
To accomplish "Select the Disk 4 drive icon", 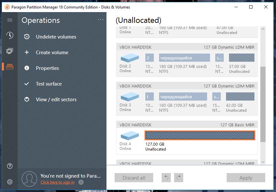I will pos(130,136).
